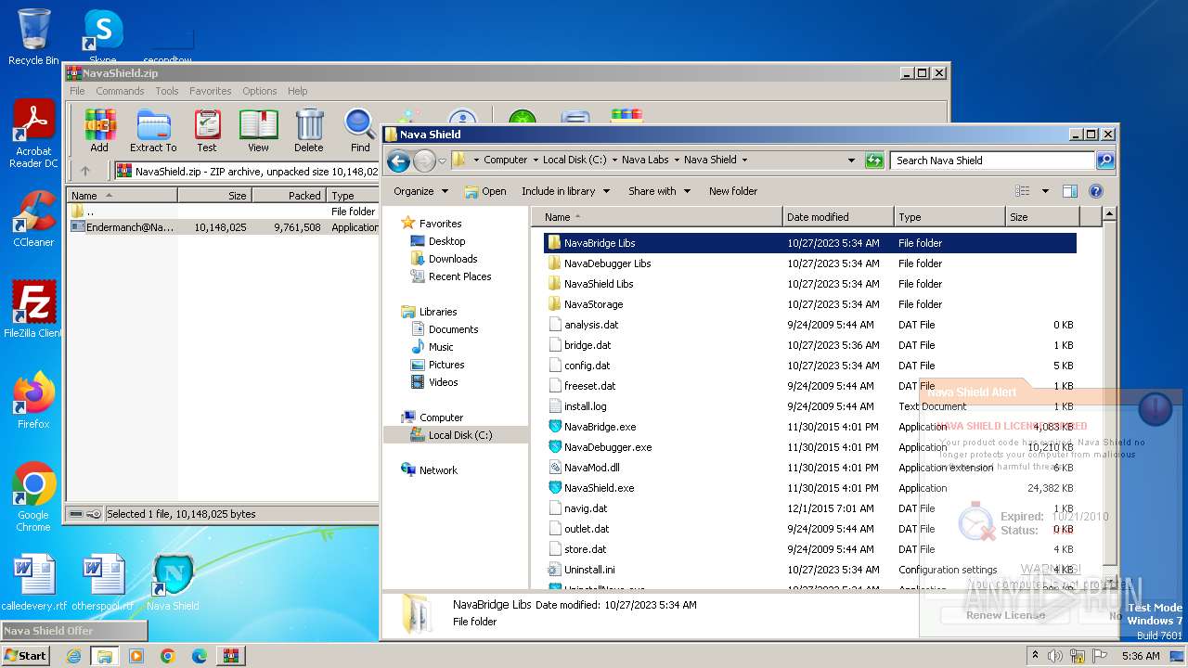Image resolution: width=1188 pixels, height=668 pixels.
Task: Click Search Nava Shield input field
Action: 992,161
